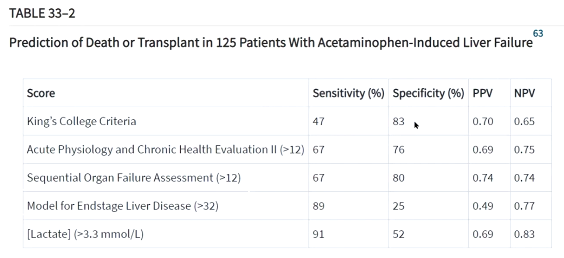Viewport: 564px width, 258px height.
Task: Select Lactate NPV value 0.83
Action: click(524, 234)
